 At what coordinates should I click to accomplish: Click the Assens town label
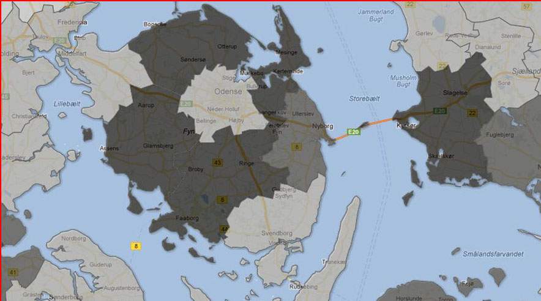tap(110, 148)
